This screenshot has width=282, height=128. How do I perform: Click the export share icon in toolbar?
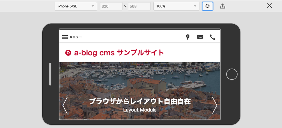pos(222,6)
